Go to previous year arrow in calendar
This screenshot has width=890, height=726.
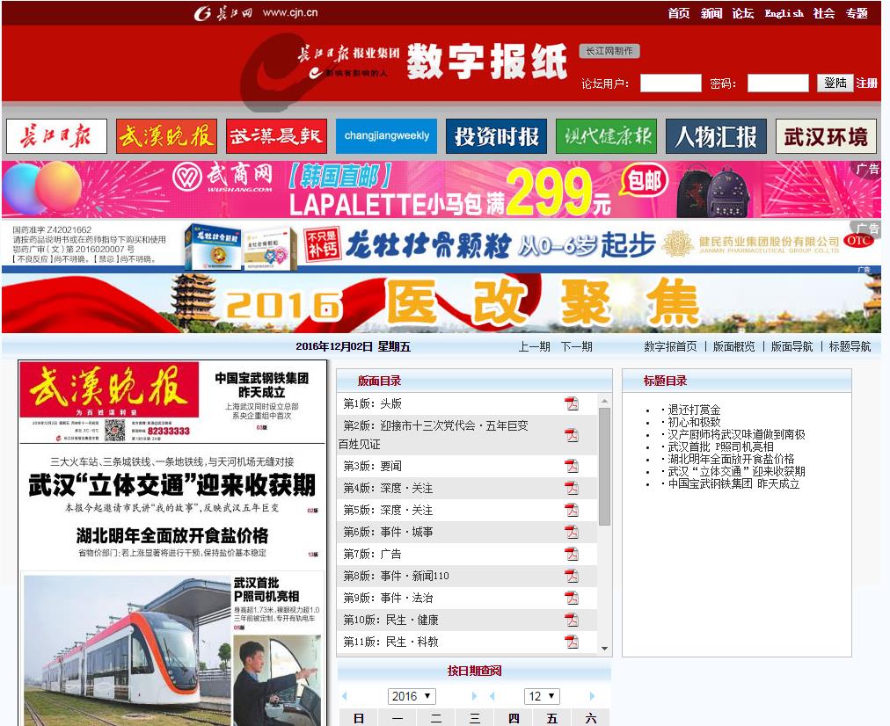pyautogui.click(x=345, y=696)
